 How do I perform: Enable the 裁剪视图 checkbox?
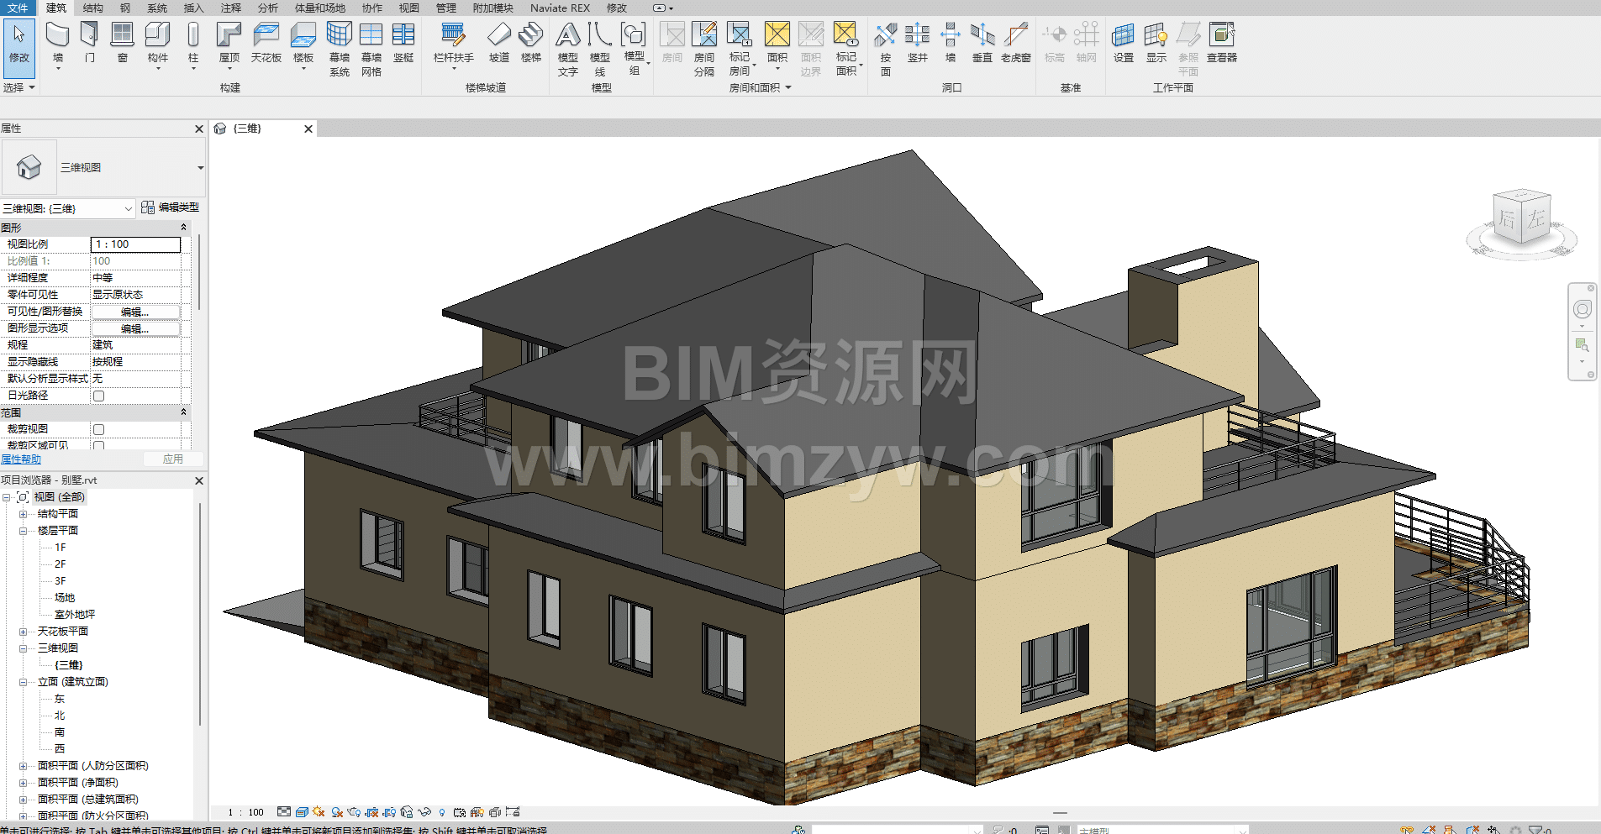tap(99, 429)
